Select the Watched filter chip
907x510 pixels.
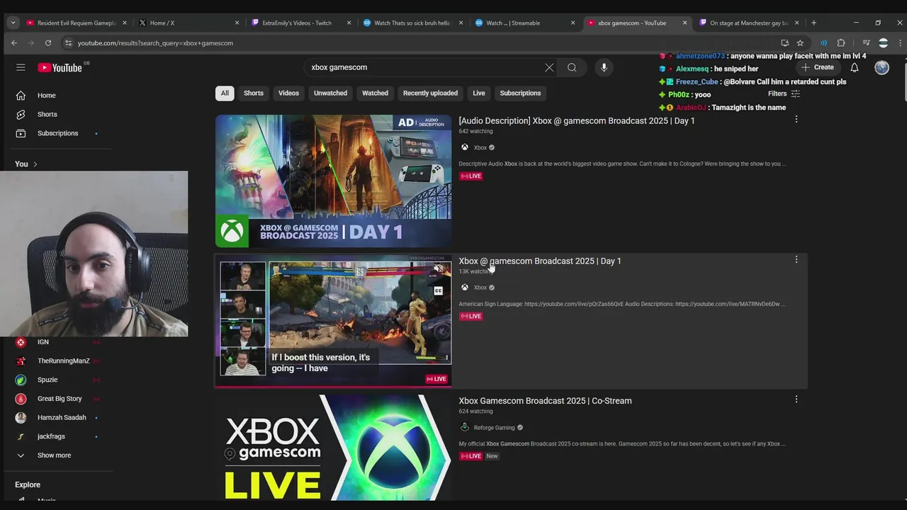click(x=375, y=93)
